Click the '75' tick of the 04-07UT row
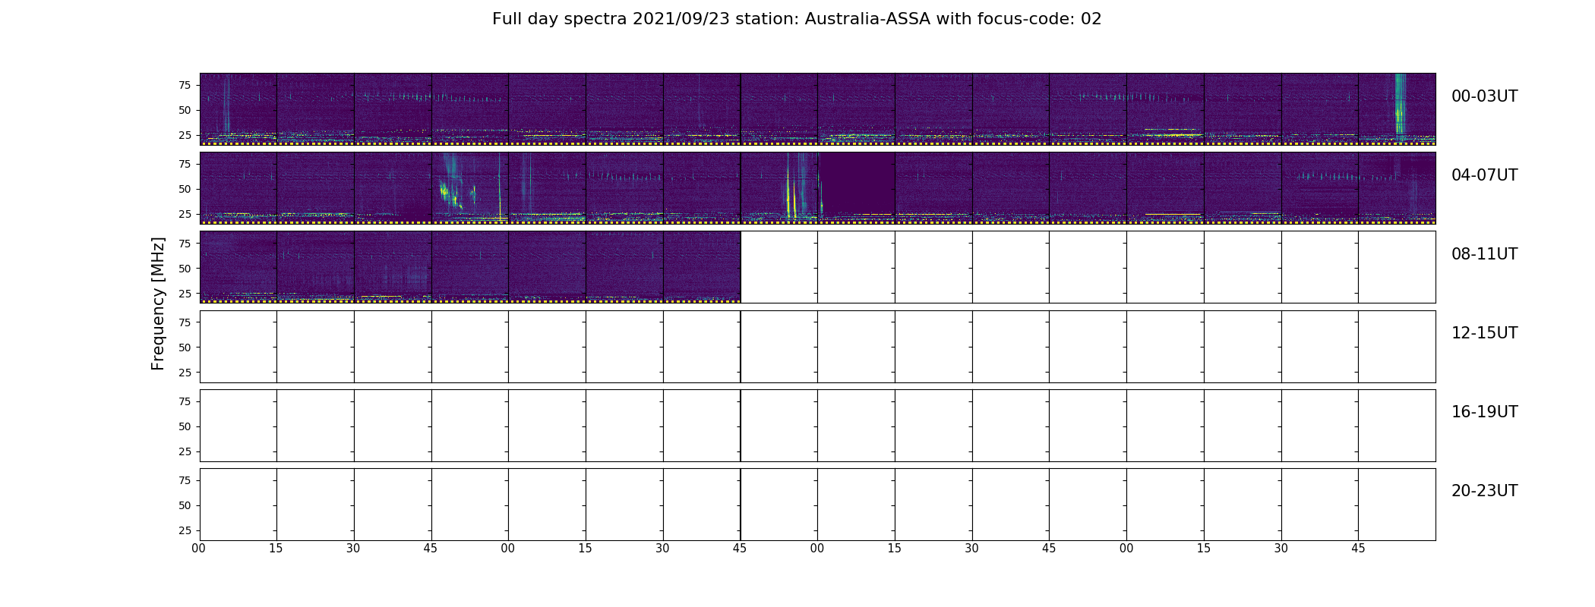Screen dimensions: 1595x607 pos(185,164)
